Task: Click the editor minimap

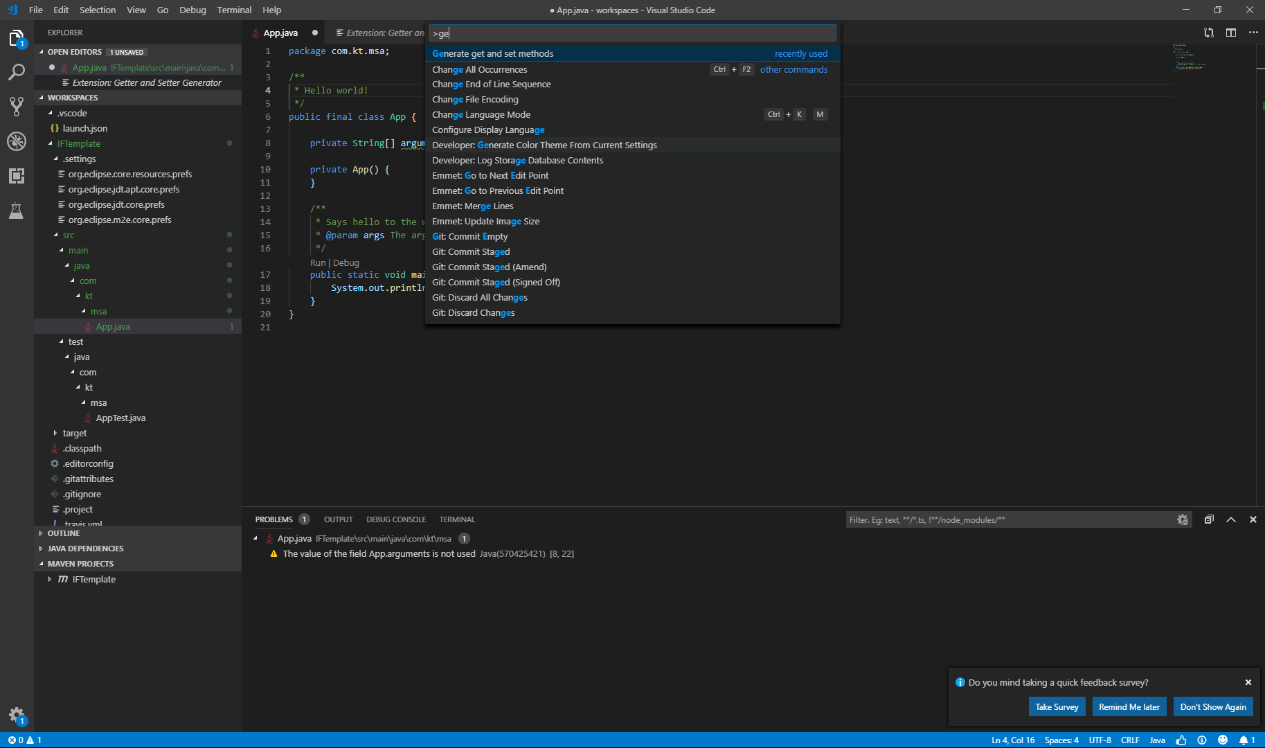Action: pos(1190,59)
